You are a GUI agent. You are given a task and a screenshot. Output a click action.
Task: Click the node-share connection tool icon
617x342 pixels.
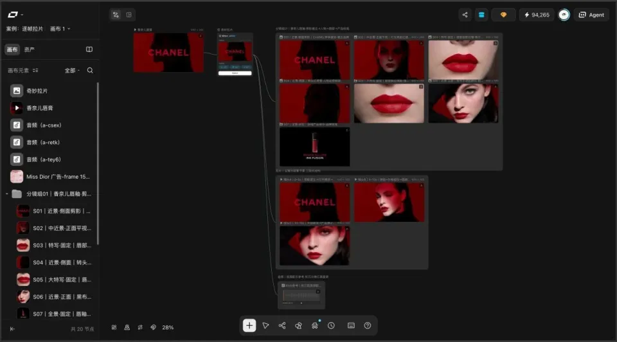(282, 325)
